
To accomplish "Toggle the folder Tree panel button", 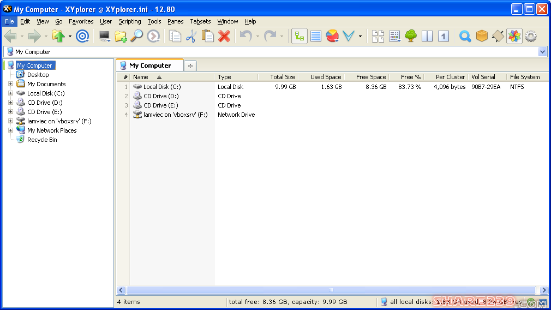I will (300, 36).
